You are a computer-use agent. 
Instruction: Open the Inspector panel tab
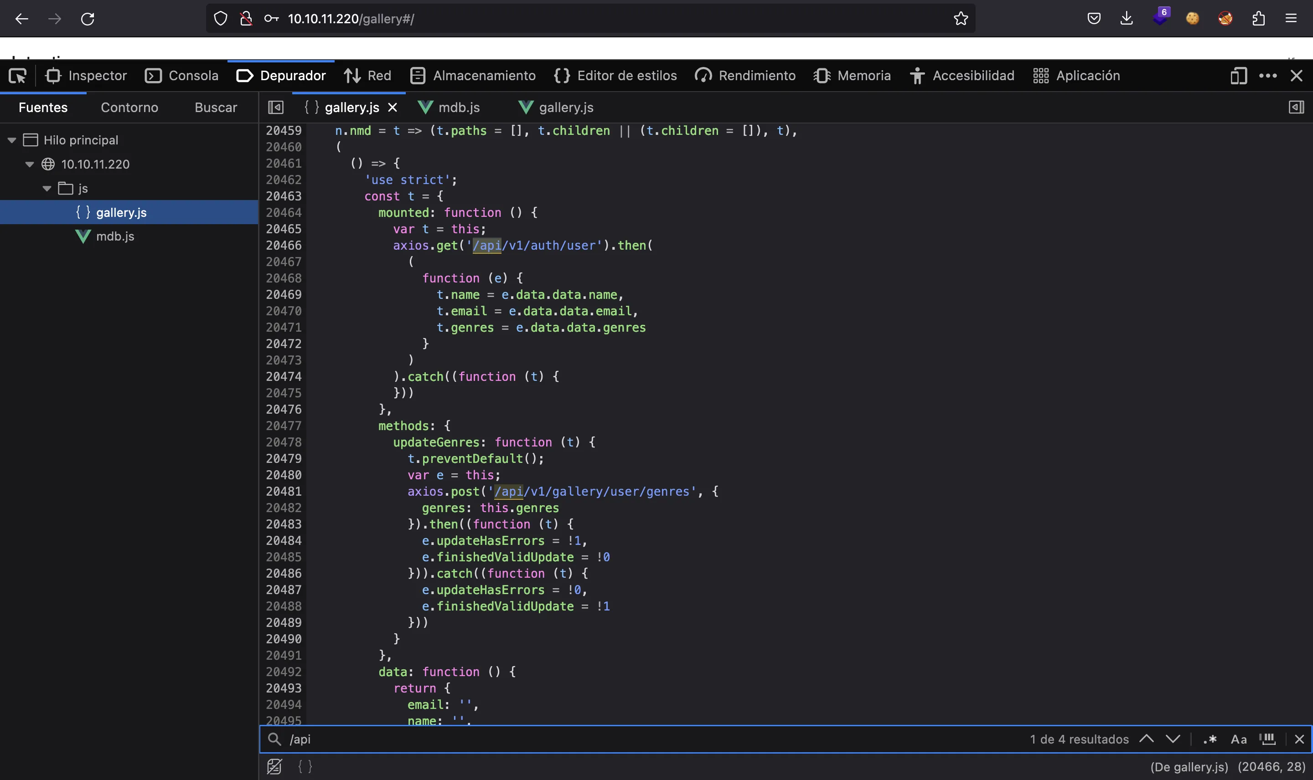click(86, 76)
